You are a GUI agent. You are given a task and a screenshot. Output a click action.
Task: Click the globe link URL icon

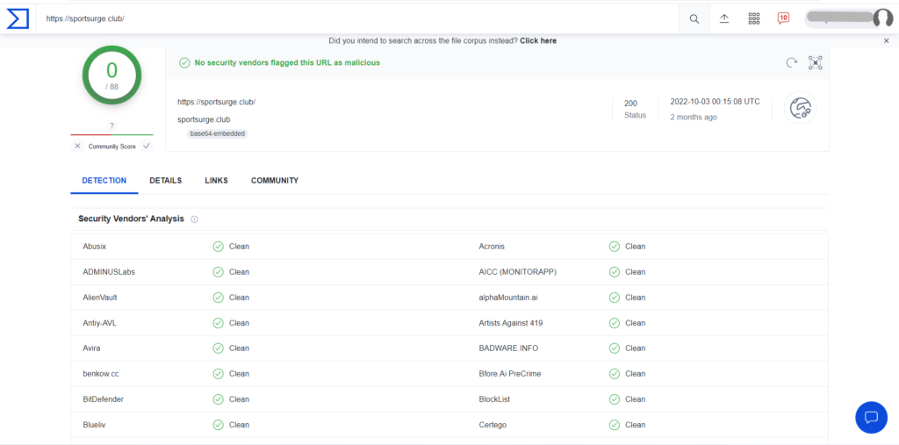pyautogui.click(x=801, y=108)
